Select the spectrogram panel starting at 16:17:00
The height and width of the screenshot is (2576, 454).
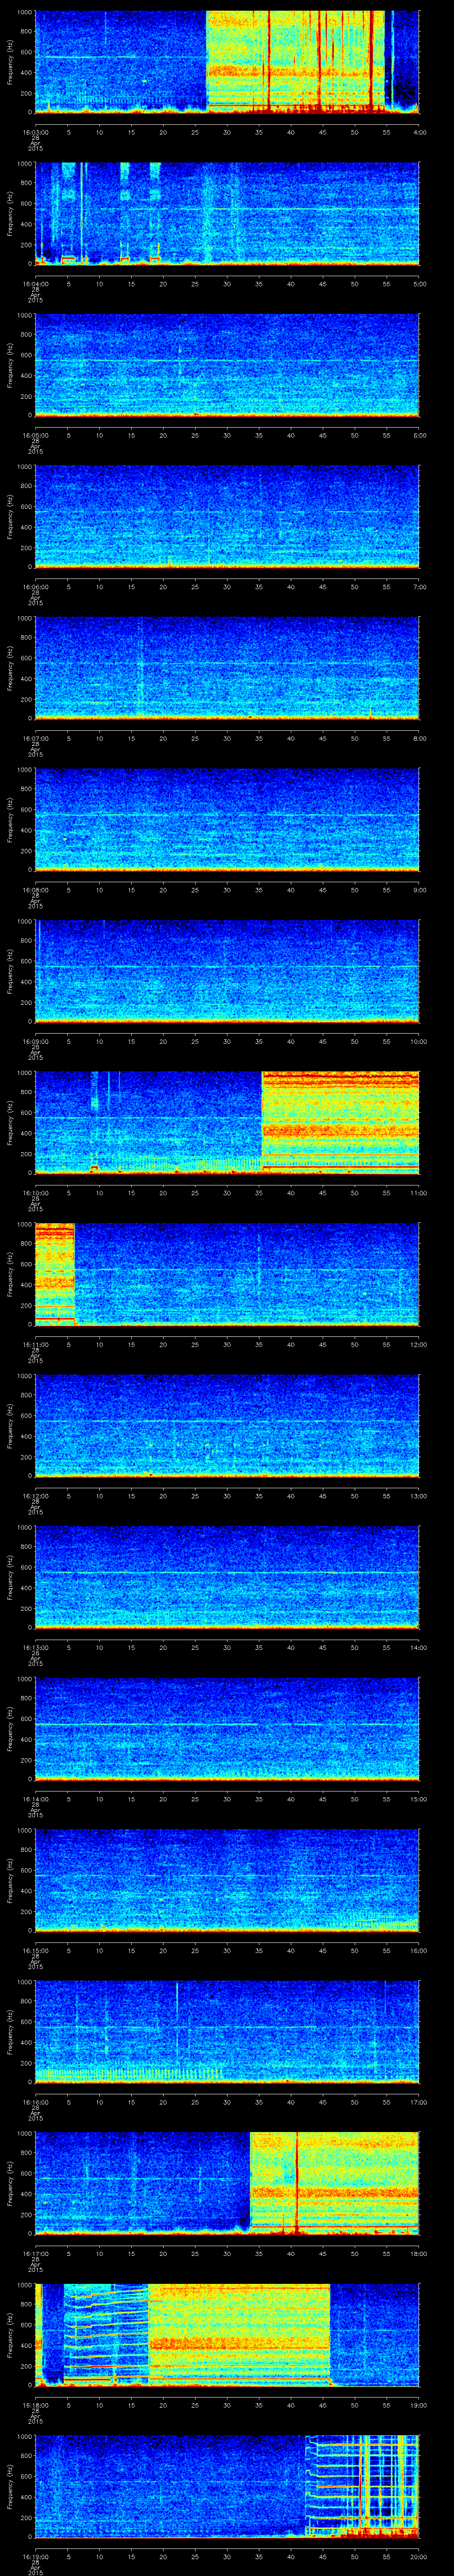227,2184
